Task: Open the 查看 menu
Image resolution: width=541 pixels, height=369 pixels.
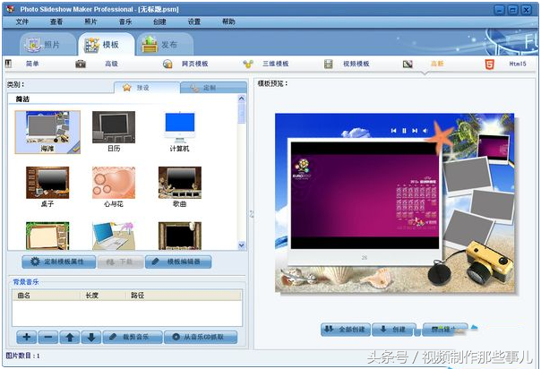Action: click(56, 21)
